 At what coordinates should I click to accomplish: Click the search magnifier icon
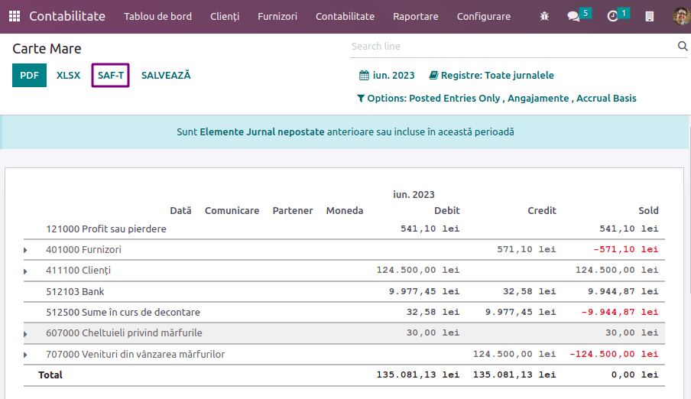(x=683, y=47)
